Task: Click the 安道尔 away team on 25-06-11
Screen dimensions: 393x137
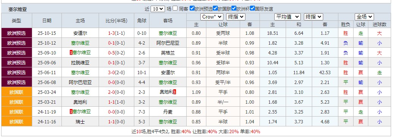Action: tap(168, 73)
